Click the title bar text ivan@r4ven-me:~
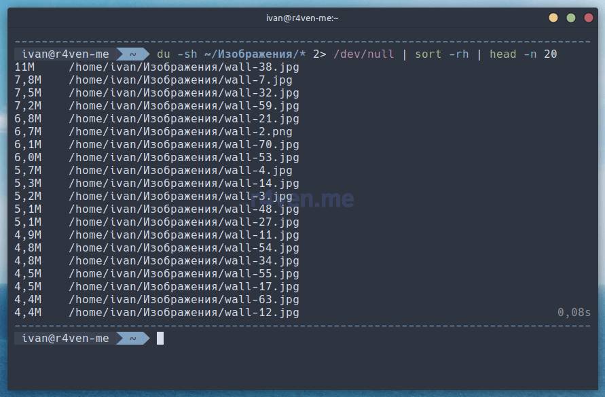Viewport: 605px width, 397px height. click(x=302, y=18)
